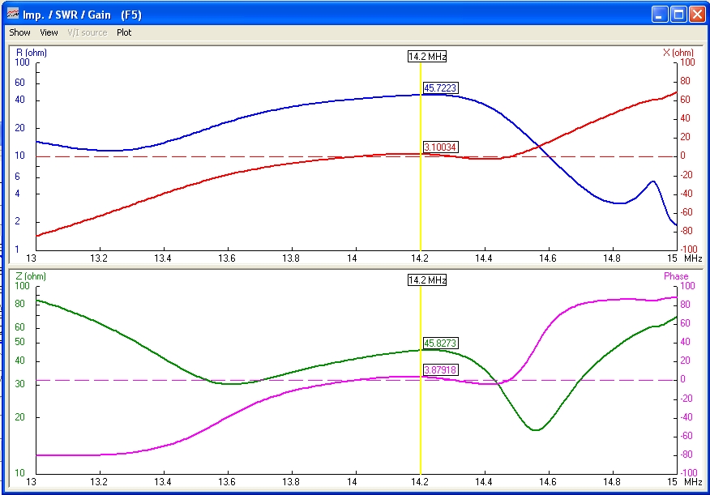This screenshot has width=710, height=495.
Task: Click the R (ohm) axis label
Action: coord(32,53)
